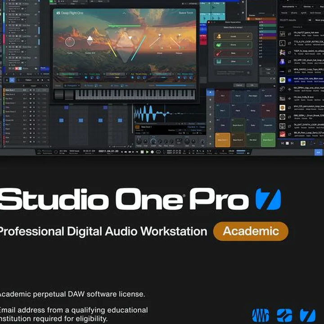This screenshot has width=324, height=324.
Task: Click the Attack envelope handle
Action: 159,36
